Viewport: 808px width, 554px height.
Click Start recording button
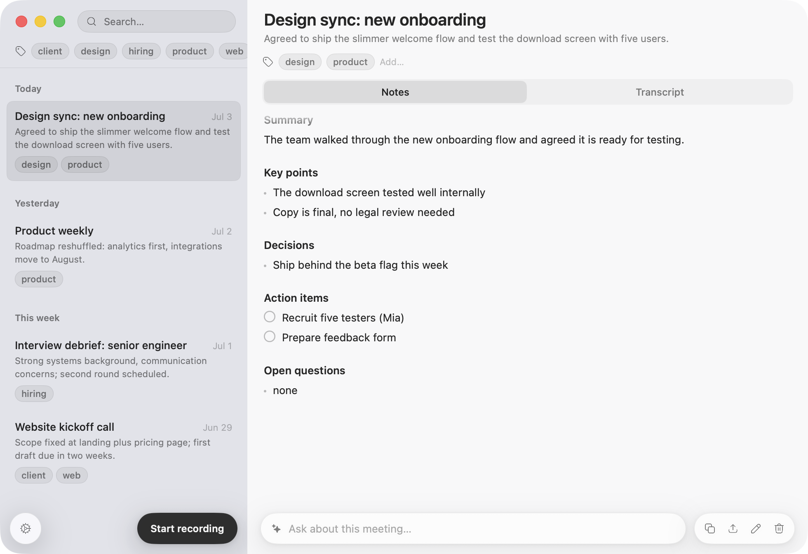pyautogui.click(x=187, y=528)
